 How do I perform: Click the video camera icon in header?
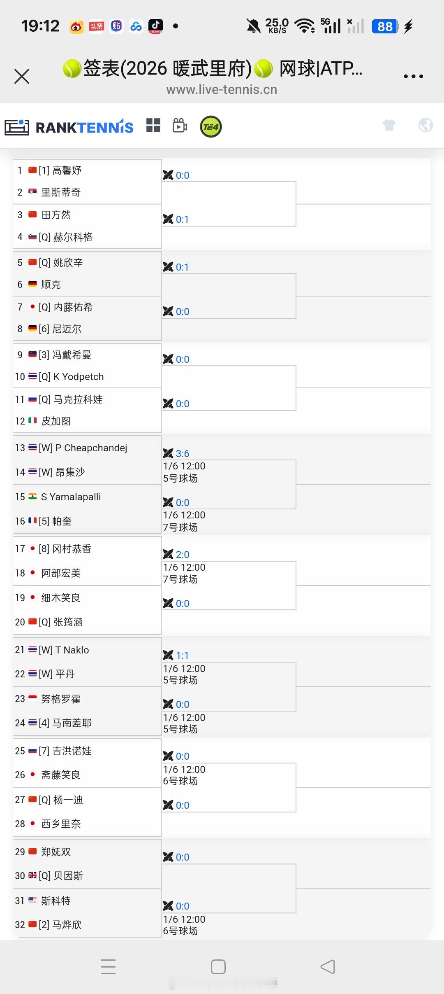click(x=179, y=126)
